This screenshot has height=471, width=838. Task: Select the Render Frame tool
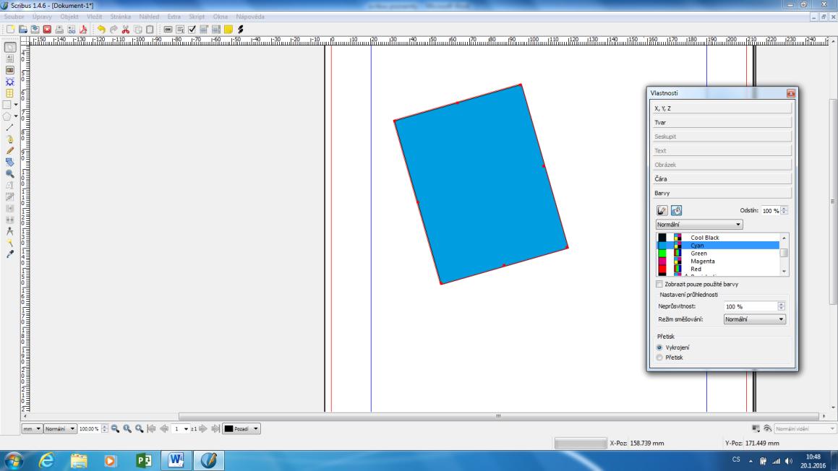coord(9,82)
